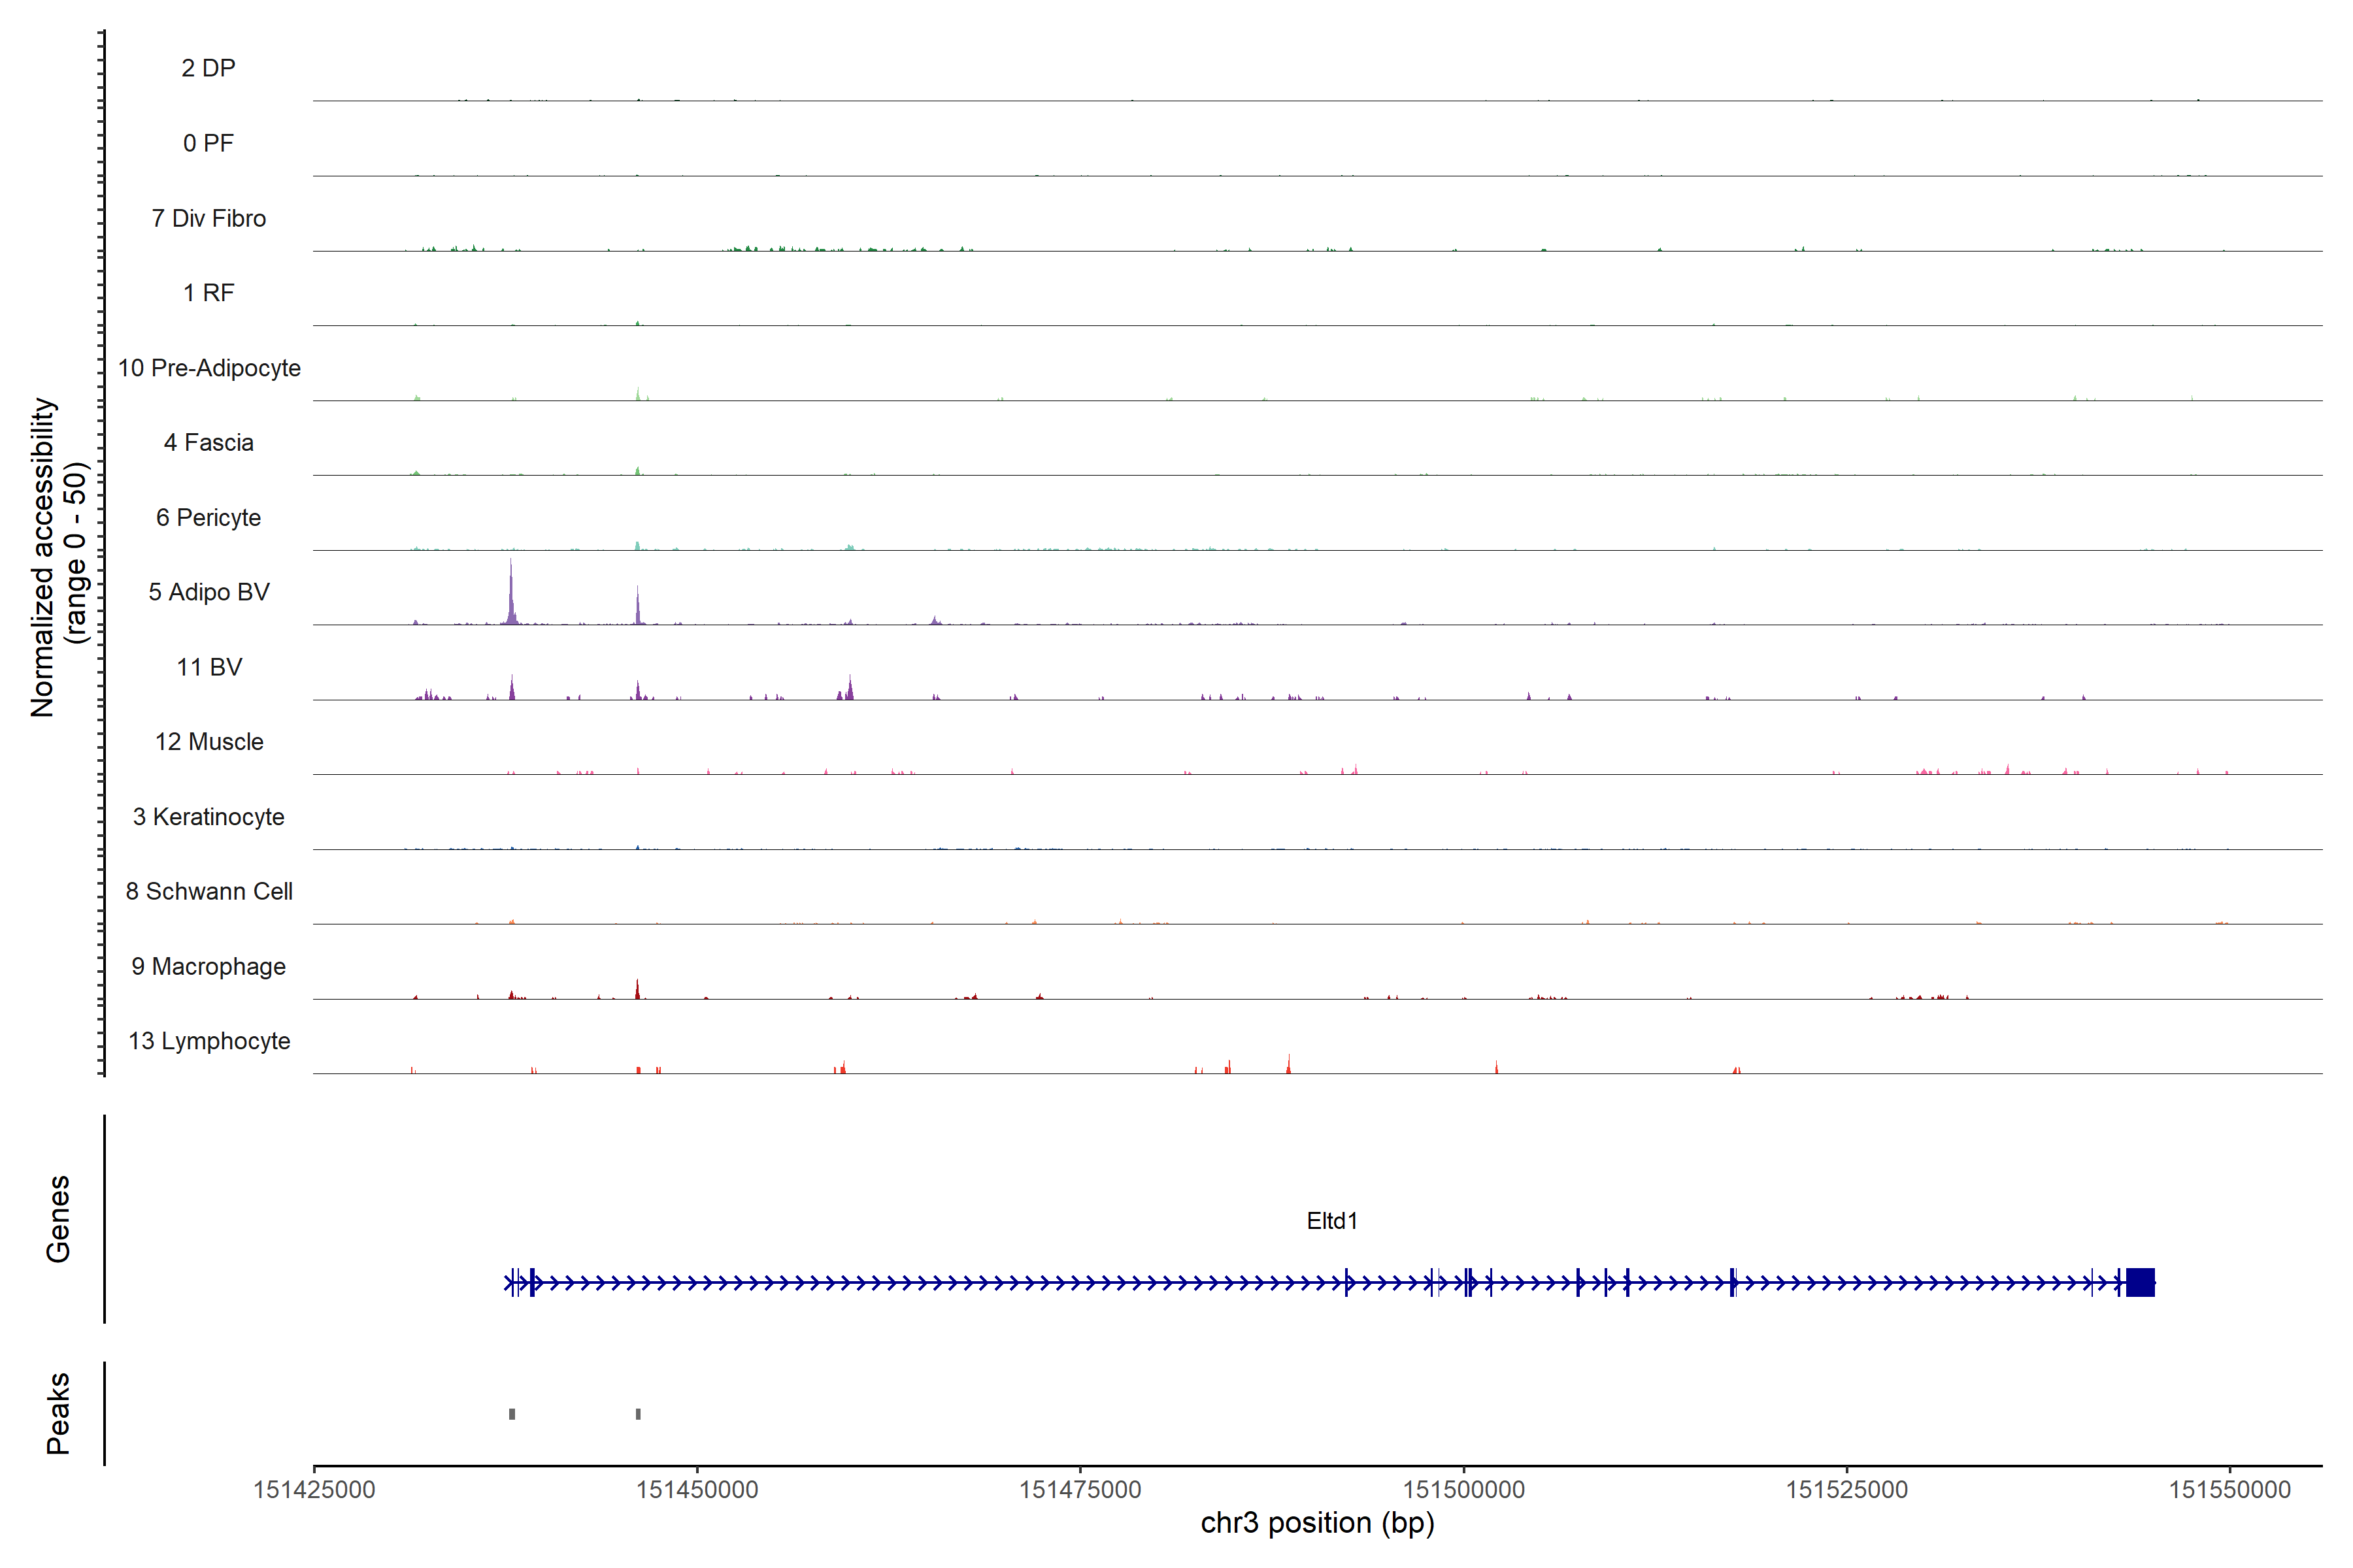The image size is (2353, 1568).
Task: Click the 151450000 axis tick label
Action: [696, 1489]
